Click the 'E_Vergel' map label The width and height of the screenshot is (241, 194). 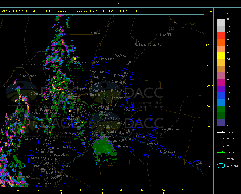coord(97,86)
